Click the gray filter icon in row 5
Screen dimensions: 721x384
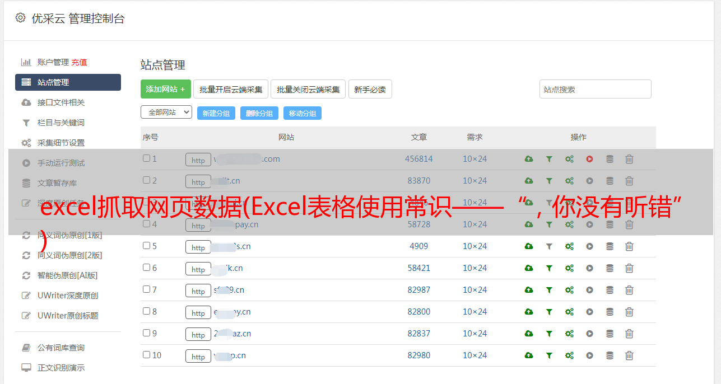click(x=549, y=246)
